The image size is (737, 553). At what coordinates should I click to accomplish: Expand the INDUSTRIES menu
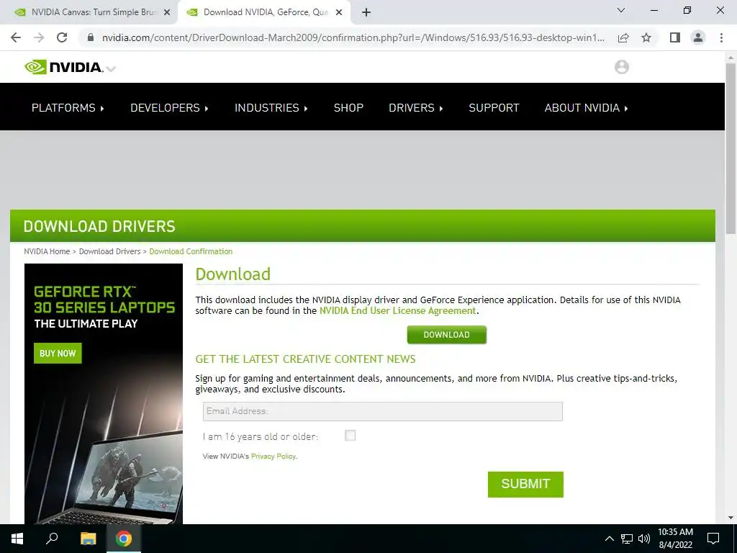tap(271, 108)
